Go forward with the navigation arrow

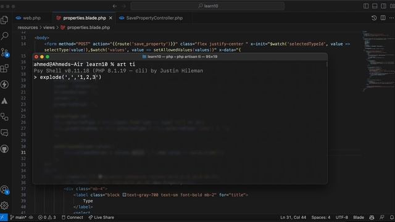point(123,6)
